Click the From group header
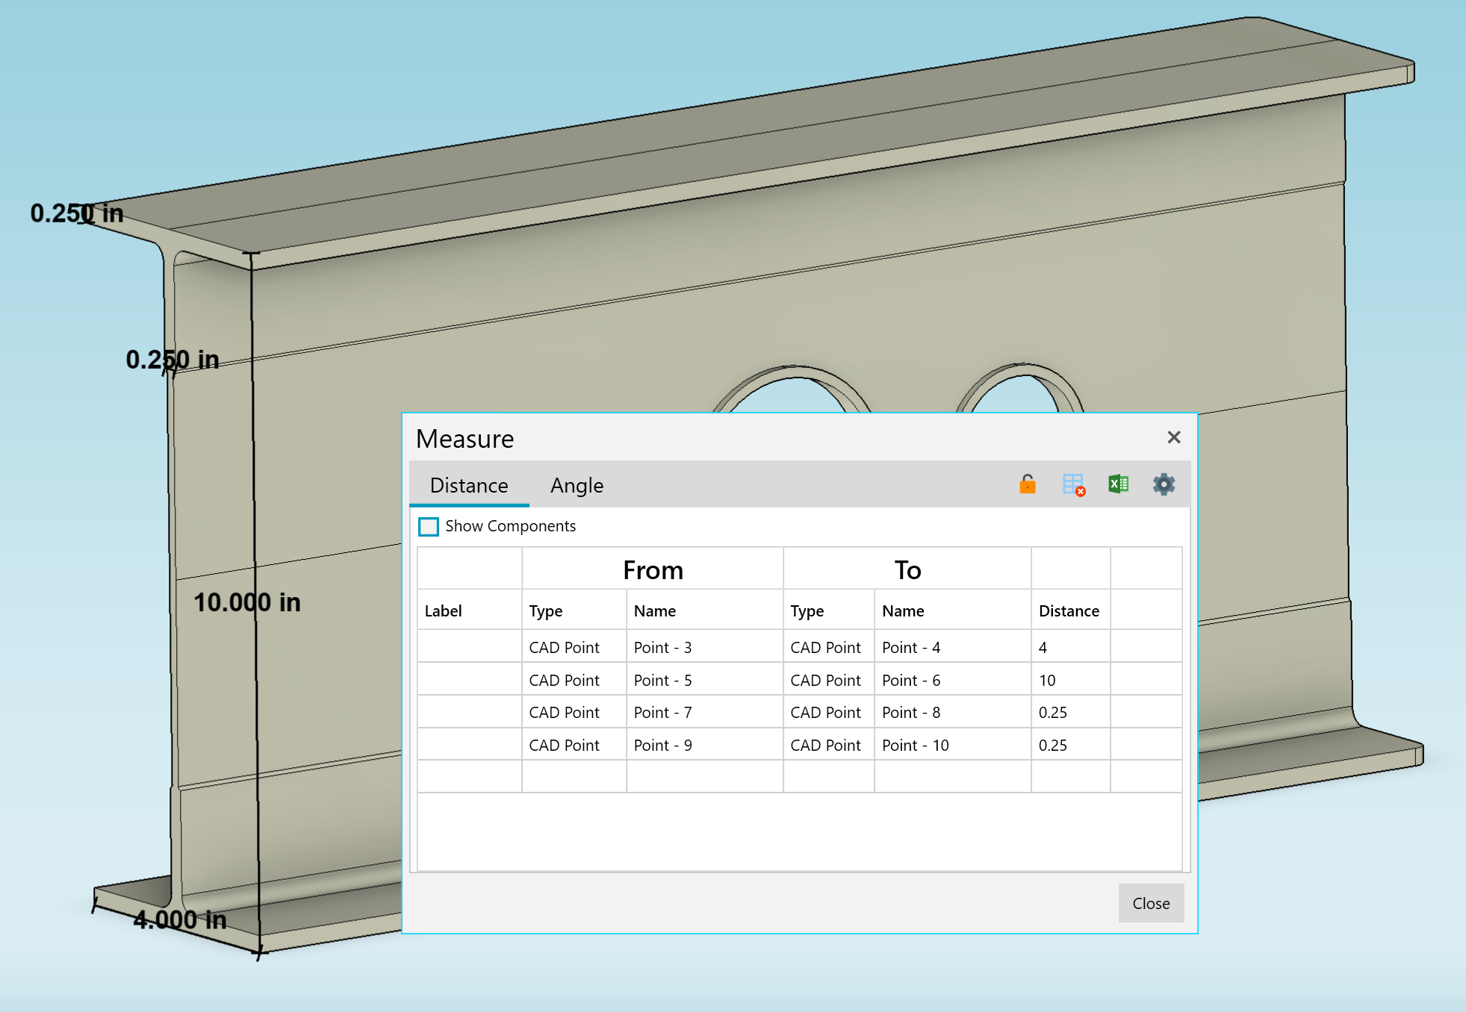The image size is (1466, 1012). tap(653, 570)
